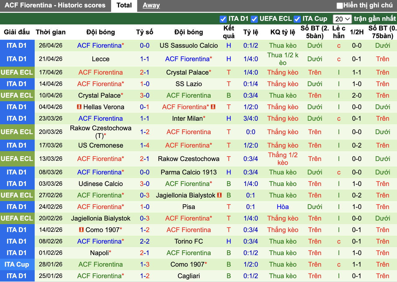Open the Napoli team link
Image resolution: width=397 pixels, height=282 pixels.
coord(100,253)
